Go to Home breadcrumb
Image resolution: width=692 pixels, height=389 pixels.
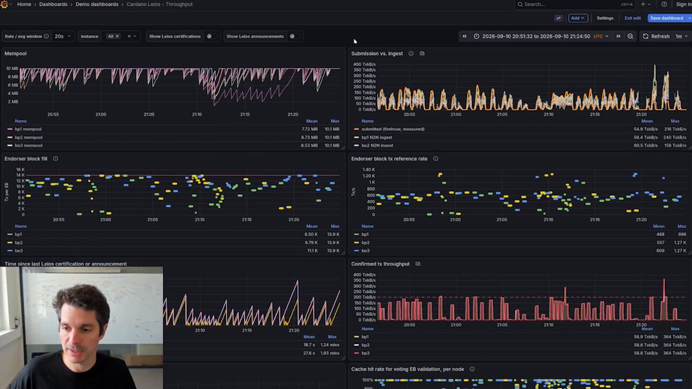coord(24,4)
